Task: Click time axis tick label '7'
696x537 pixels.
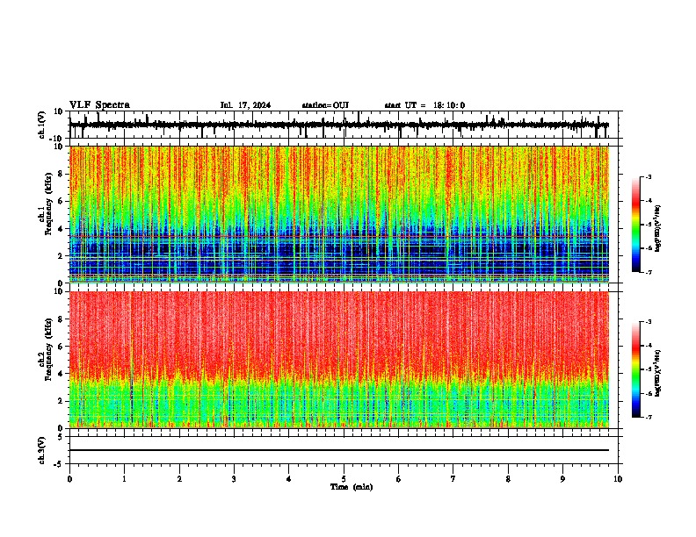Action: tap(453, 479)
